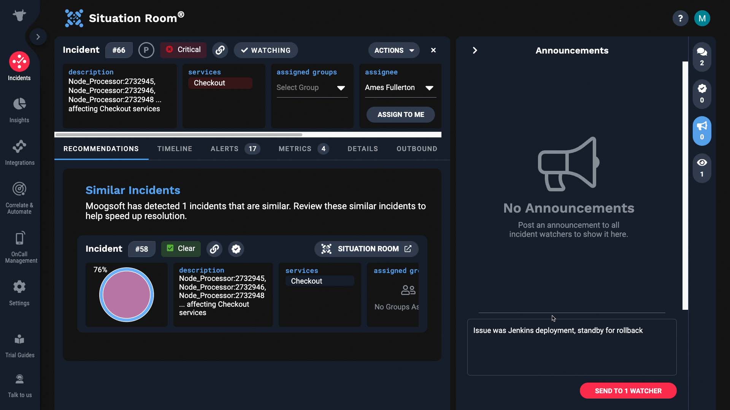Collapse the Announcements panel chevron
The width and height of the screenshot is (730, 410).
474,50
